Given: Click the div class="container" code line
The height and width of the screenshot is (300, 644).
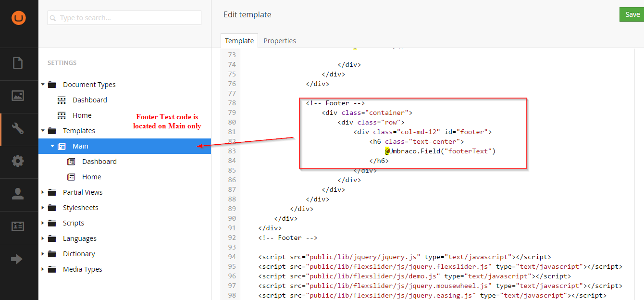Looking at the screenshot, I should [x=368, y=112].
